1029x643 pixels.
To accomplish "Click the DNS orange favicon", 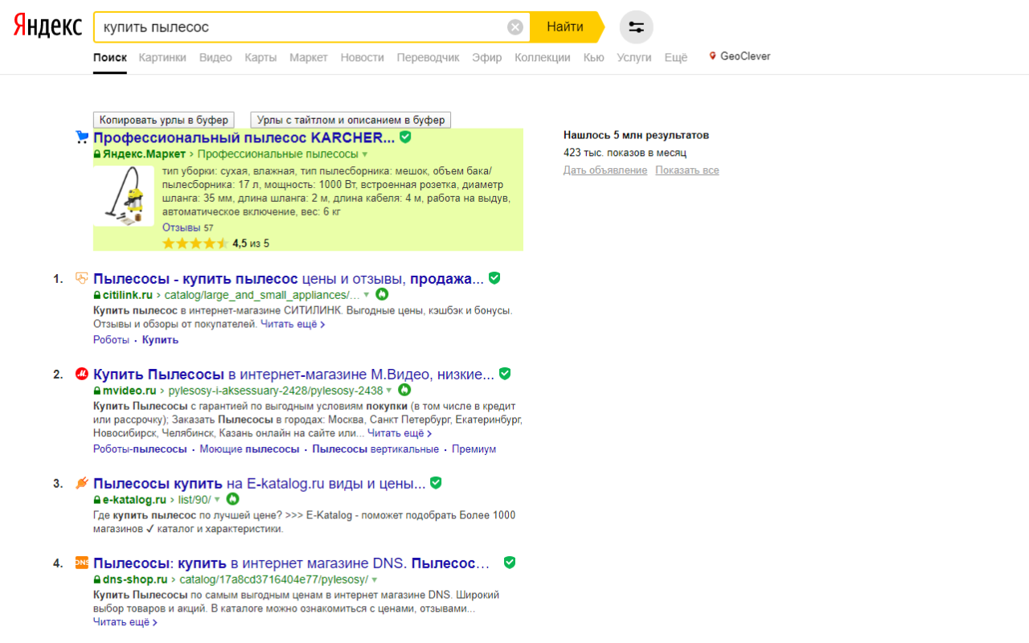I will [x=82, y=563].
